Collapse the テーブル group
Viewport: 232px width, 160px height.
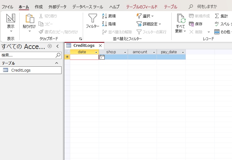point(57,63)
